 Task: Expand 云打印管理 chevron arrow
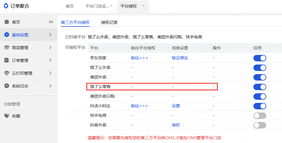pyautogui.click(x=50, y=73)
